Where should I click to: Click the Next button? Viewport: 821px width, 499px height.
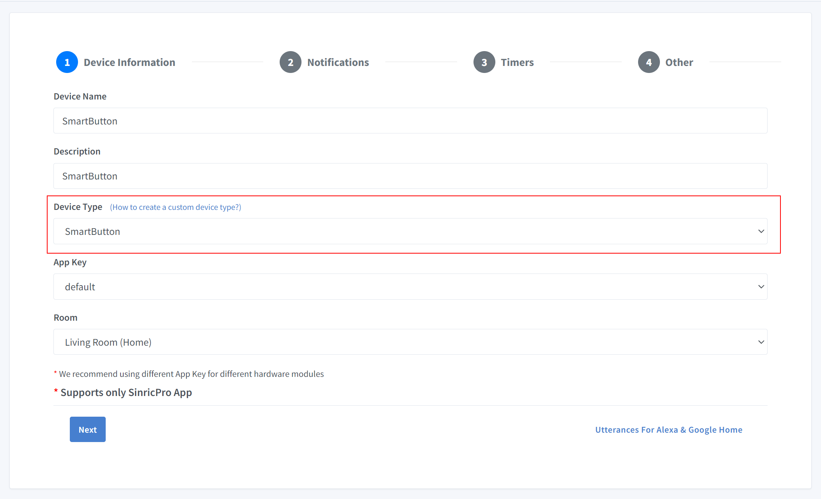[x=87, y=429]
